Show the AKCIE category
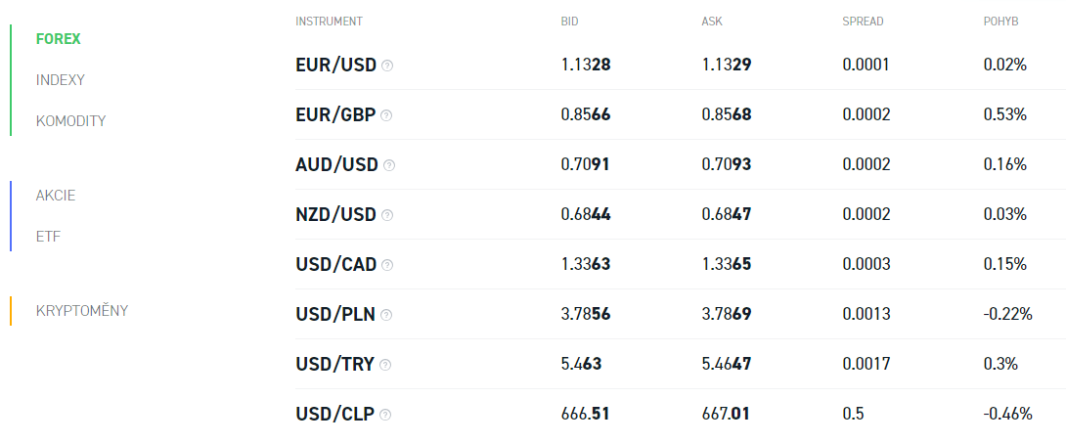Screen dimensions: 1066x443 pyautogui.click(x=56, y=196)
